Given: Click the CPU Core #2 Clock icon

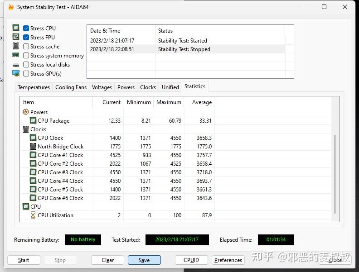Looking at the screenshot, I should pyautogui.click(x=33, y=164).
